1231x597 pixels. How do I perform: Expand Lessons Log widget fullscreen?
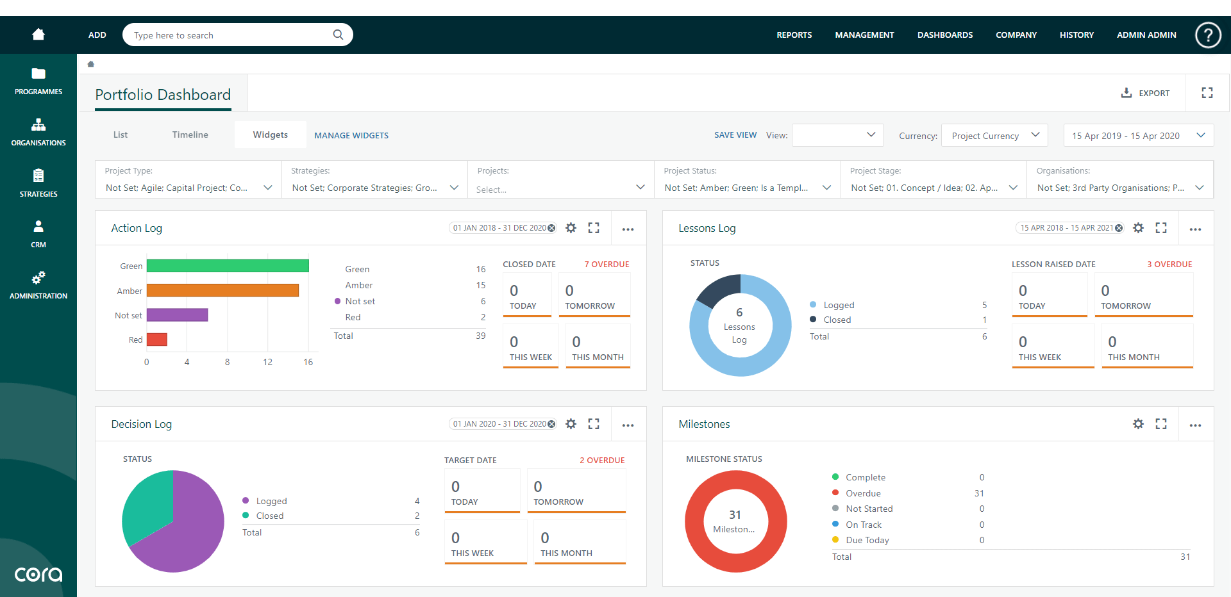point(1161,228)
